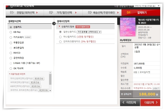Select OK 캐쉬백 radio button
The height and width of the screenshot is (112, 166).
click(11, 68)
